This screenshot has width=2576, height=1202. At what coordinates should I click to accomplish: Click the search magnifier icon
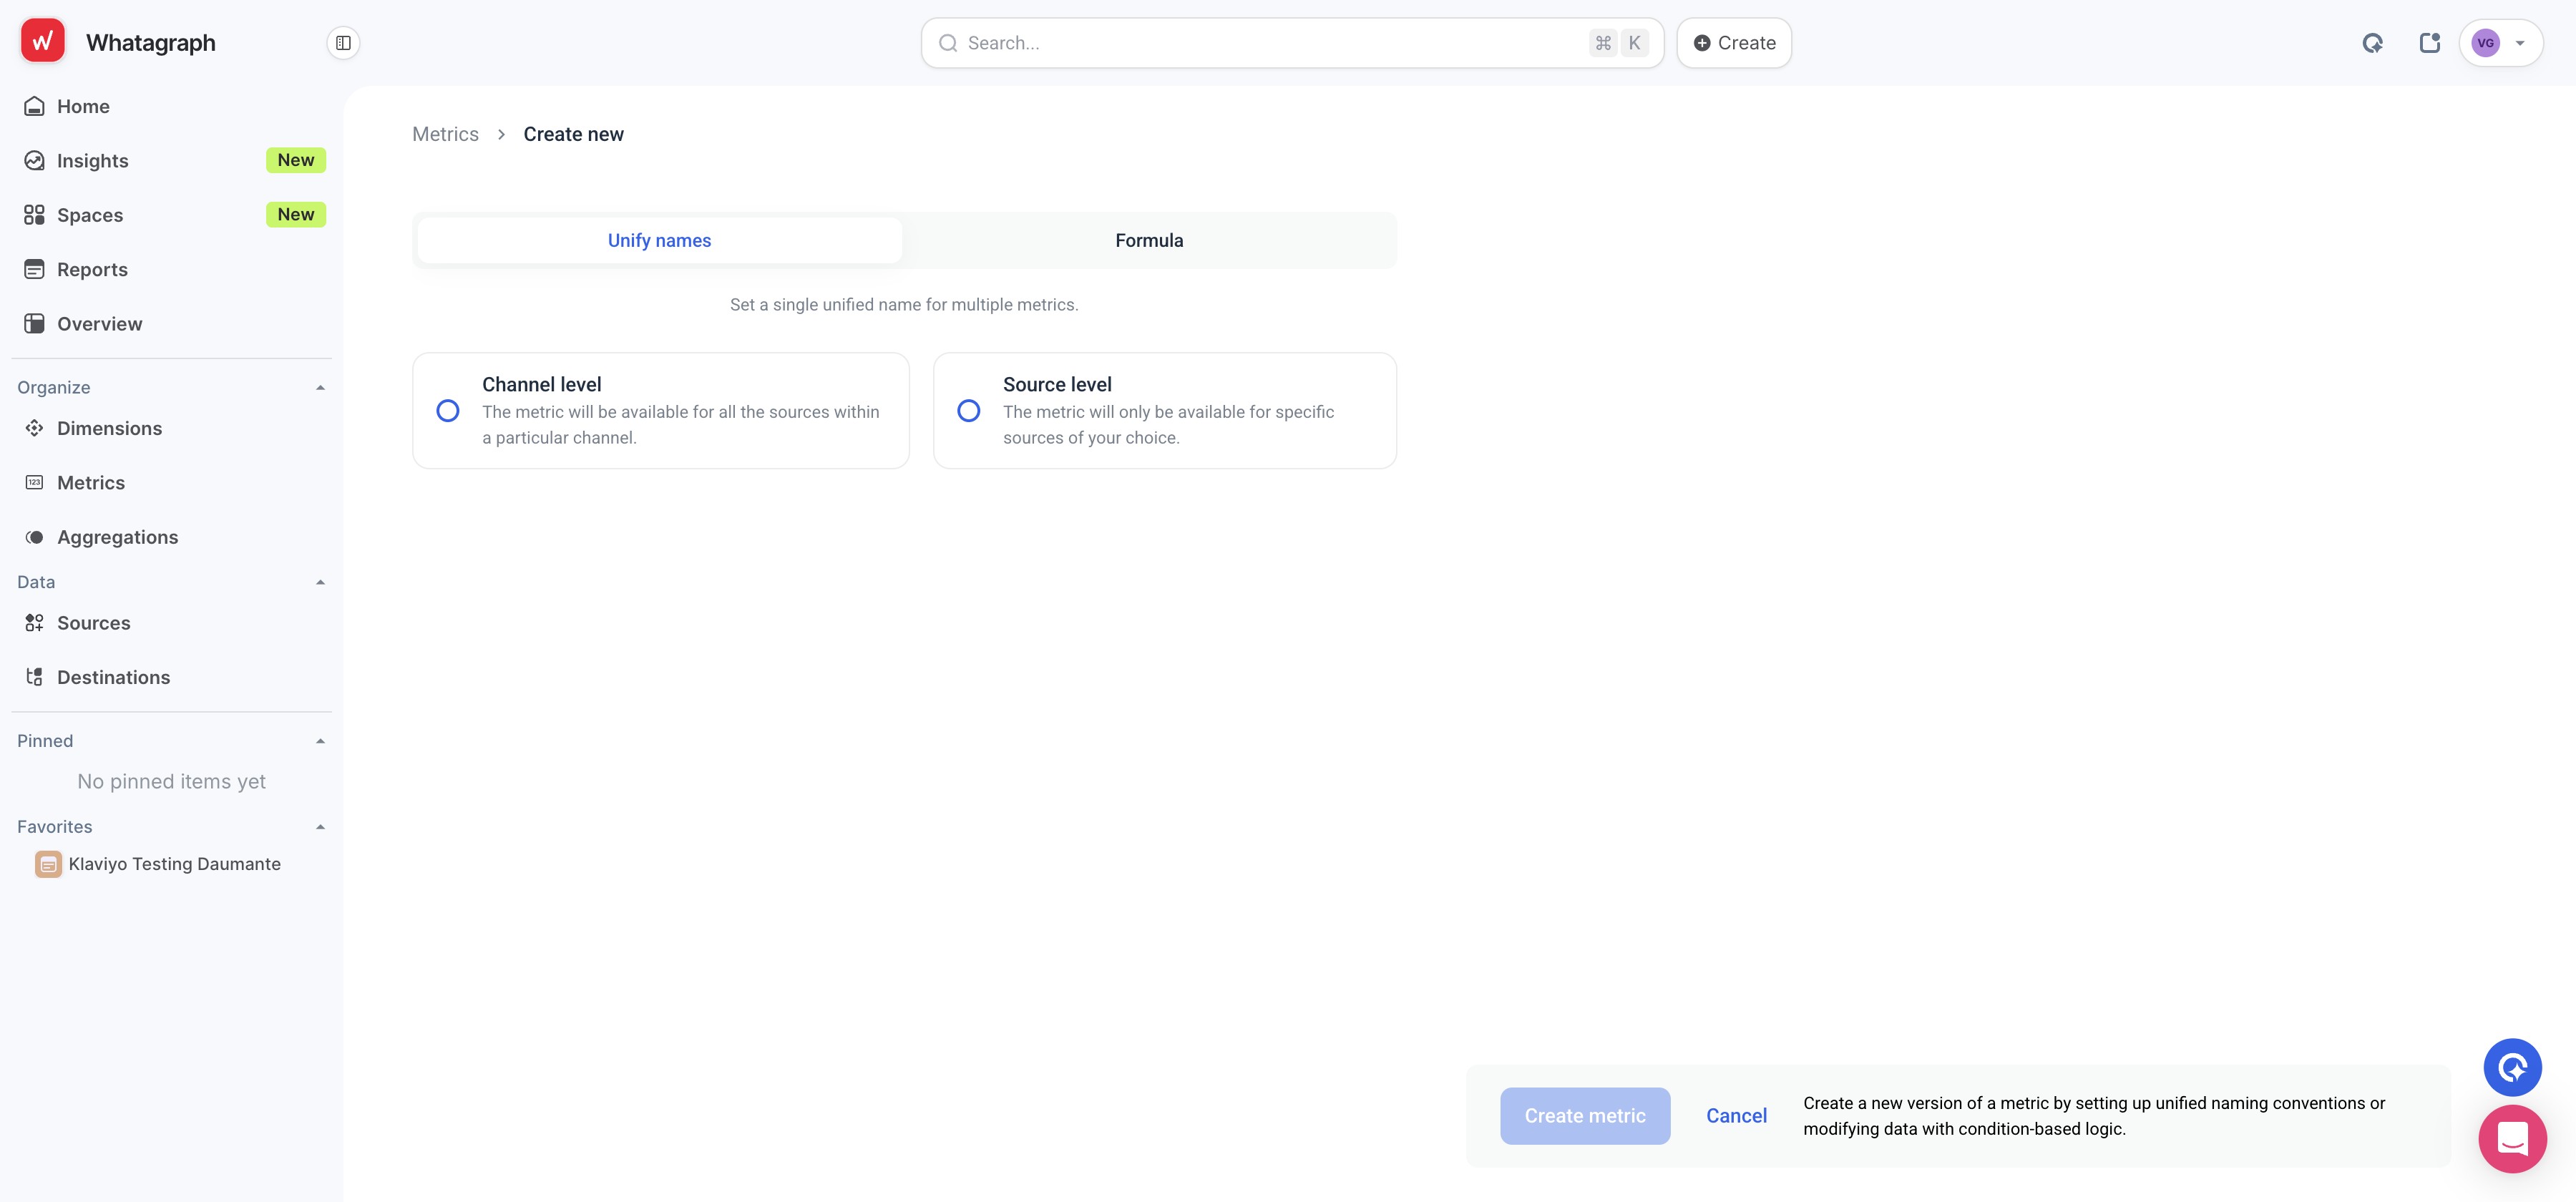tap(948, 43)
